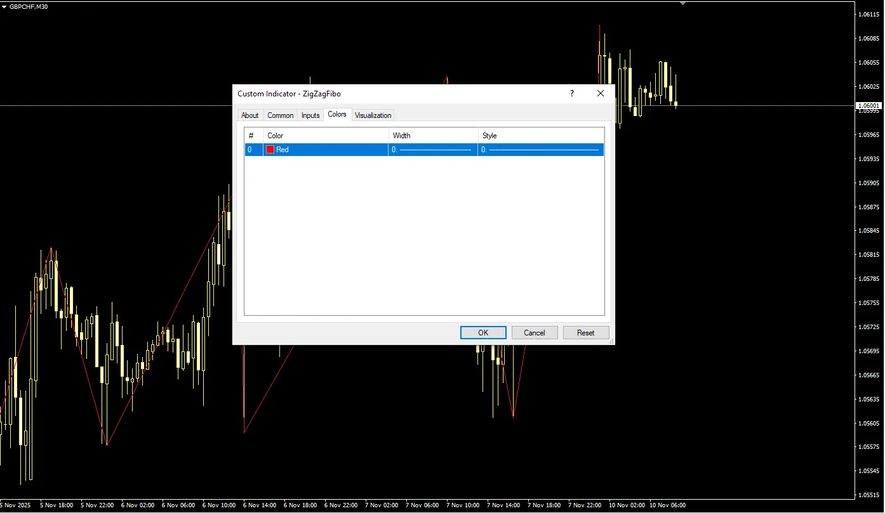Click the Red color swatch in row 0
Image resolution: width=885 pixels, height=513 pixels.
(270, 150)
